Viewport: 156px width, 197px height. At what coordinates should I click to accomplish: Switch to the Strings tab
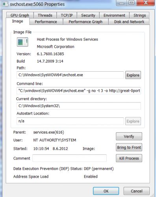pos(139,15)
